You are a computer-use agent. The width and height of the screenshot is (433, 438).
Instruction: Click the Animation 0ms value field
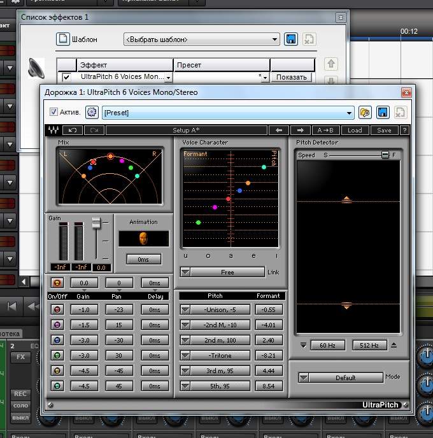[143, 259]
